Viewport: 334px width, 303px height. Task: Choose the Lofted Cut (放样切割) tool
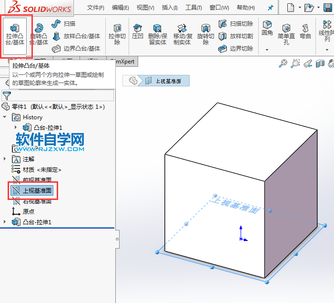236,36
